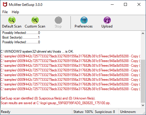Click the GetSusp scan identified summary line

point(48,98)
